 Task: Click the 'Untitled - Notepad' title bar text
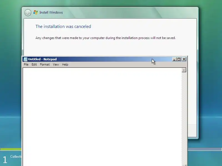pos(42,59)
